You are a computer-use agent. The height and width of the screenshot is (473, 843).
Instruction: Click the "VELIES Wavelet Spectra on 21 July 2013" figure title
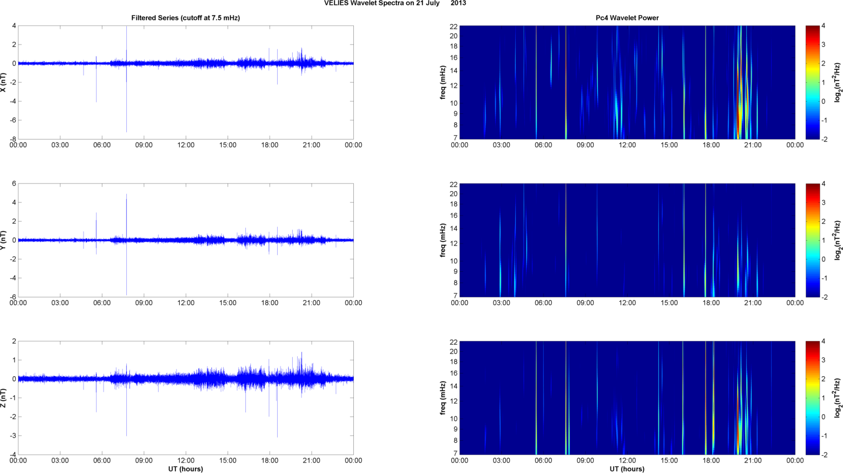395,3
